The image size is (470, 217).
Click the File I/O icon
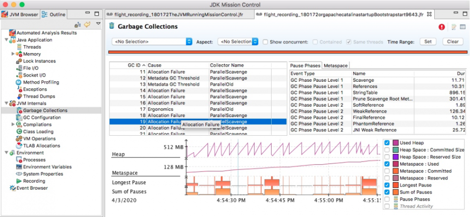(x=19, y=68)
